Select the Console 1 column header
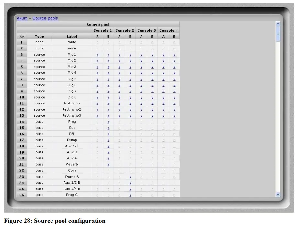This screenshot has height=227, width=296. [103, 30]
